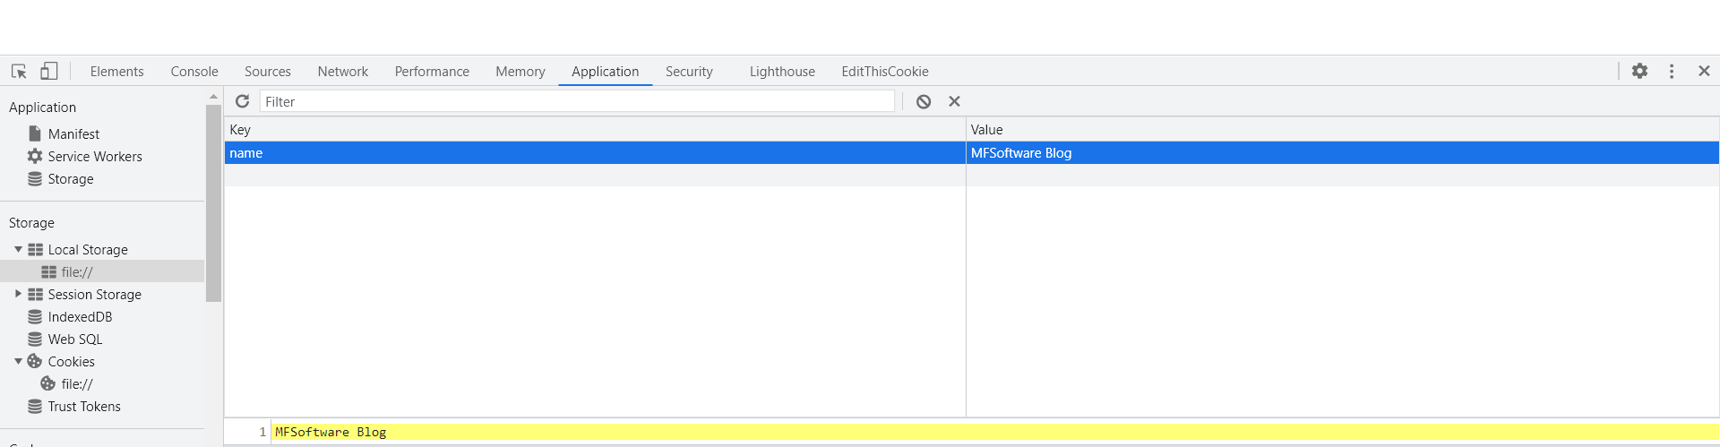Open Manifest in the Application sidebar

point(73,134)
